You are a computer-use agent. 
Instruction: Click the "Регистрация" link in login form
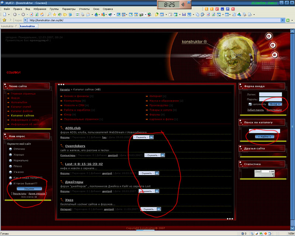[274, 110]
